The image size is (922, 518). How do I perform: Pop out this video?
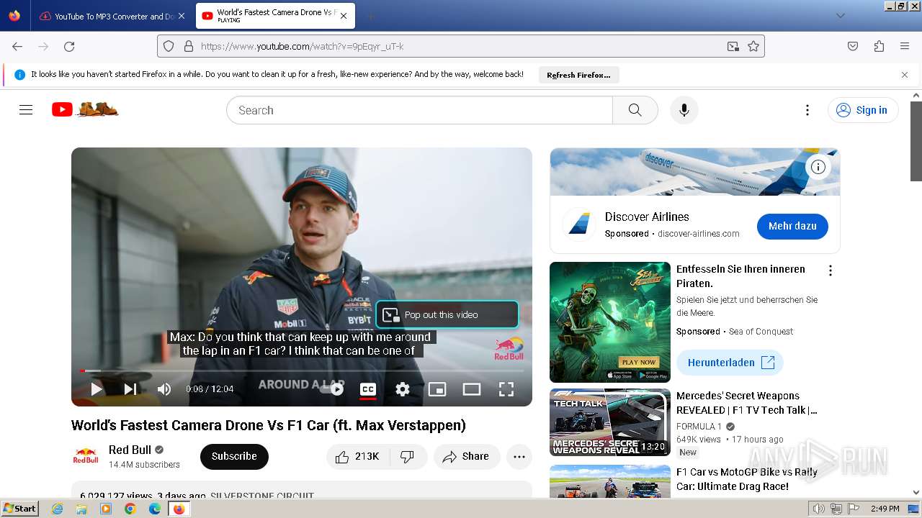tap(447, 314)
